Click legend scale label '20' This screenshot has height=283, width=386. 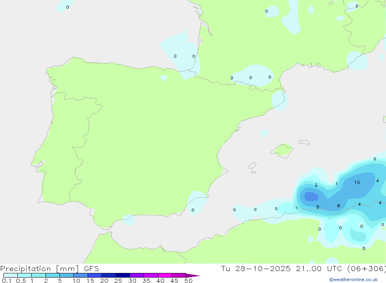pyautogui.click(x=104, y=281)
